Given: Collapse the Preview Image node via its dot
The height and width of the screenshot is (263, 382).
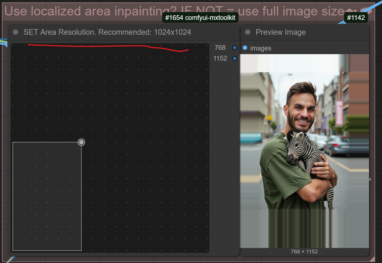Looking at the screenshot, I should click(x=247, y=32).
